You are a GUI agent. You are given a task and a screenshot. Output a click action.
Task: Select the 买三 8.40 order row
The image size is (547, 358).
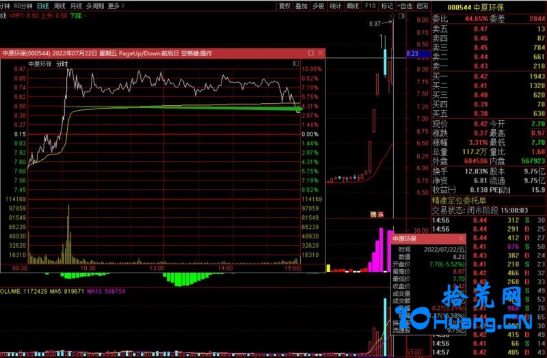click(x=488, y=95)
